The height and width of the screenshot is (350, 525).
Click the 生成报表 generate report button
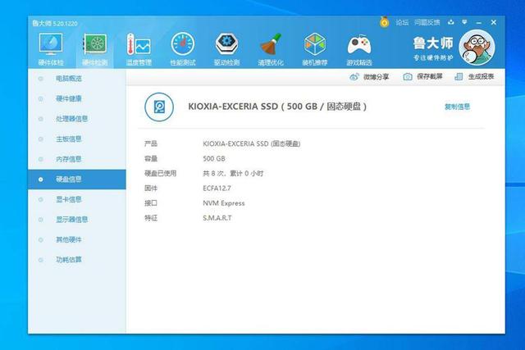click(x=474, y=76)
